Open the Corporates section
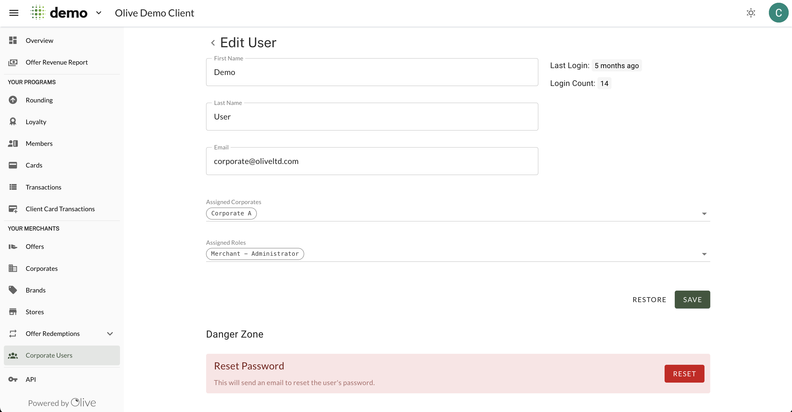 62,268
